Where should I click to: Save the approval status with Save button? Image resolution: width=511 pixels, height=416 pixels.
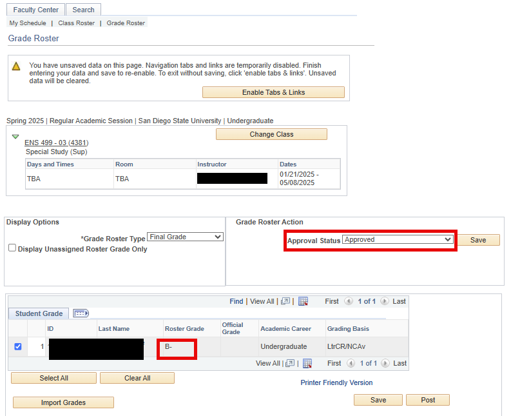coord(478,240)
